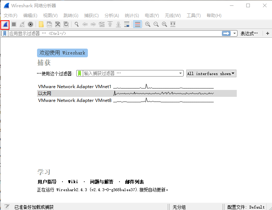Click display filter bookmark icon
This screenshot has height=210, width=272.
(x=5, y=33)
